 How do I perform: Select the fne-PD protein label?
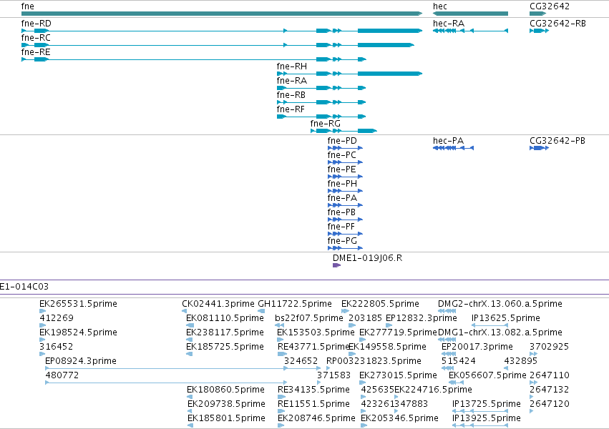point(342,141)
